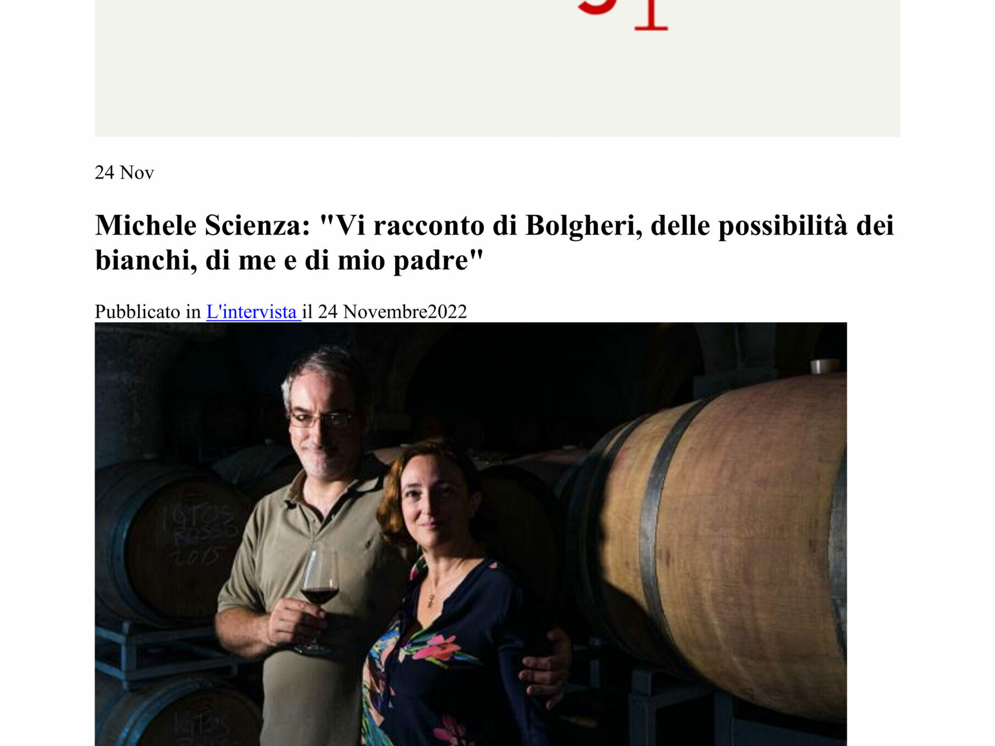Click the red logo in top banner
The image size is (995, 746).
623,15
